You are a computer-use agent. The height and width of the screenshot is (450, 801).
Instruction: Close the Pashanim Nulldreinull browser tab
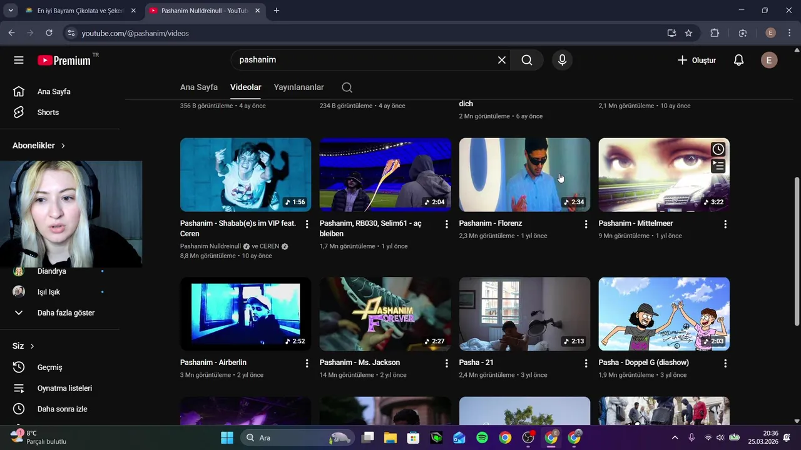(x=257, y=11)
